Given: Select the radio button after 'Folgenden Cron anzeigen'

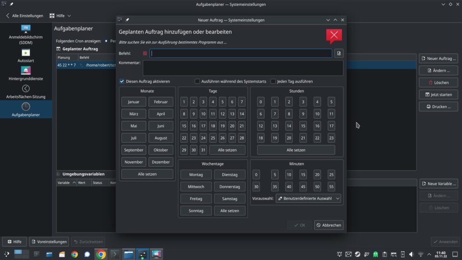Looking at the screenshot, I should 106,41.
